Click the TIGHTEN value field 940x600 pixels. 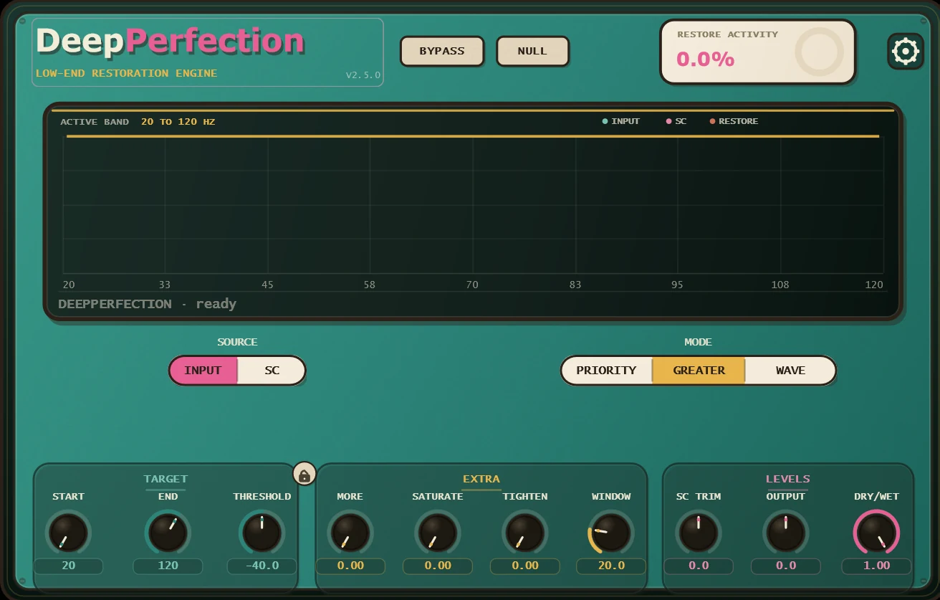[525, 566]
